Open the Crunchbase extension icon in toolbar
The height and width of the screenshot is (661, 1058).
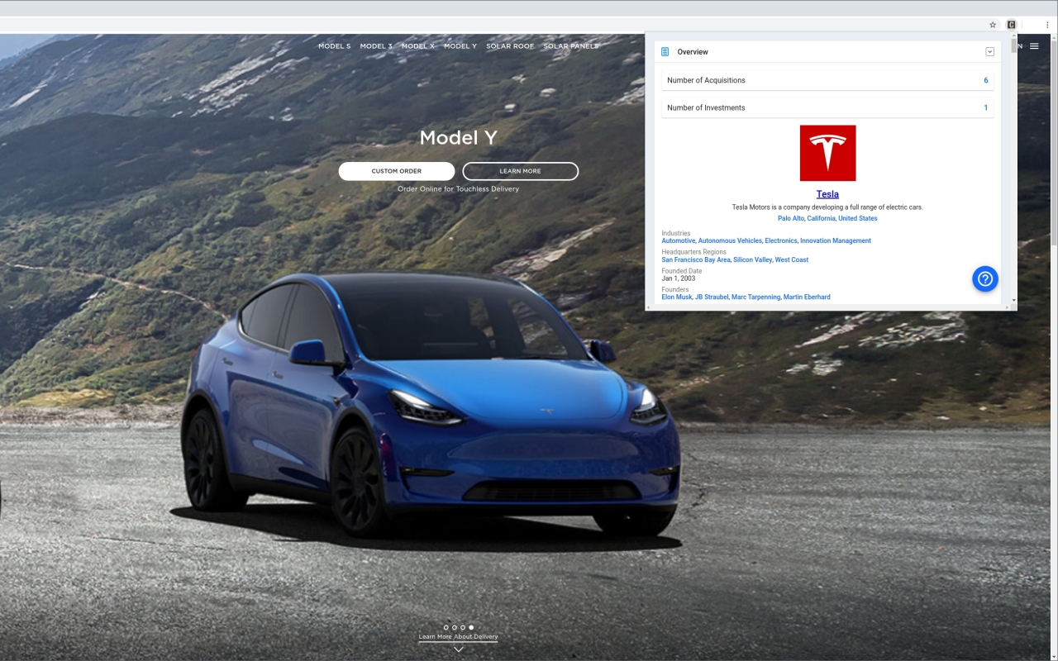point(1011,25)
